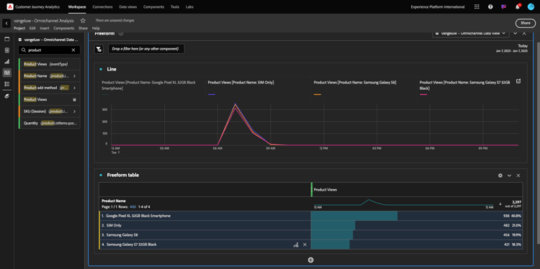Image resolution: width=540 pixels, height=269 pixels.
Task: Open top Components tab
Action: (153, 7)
